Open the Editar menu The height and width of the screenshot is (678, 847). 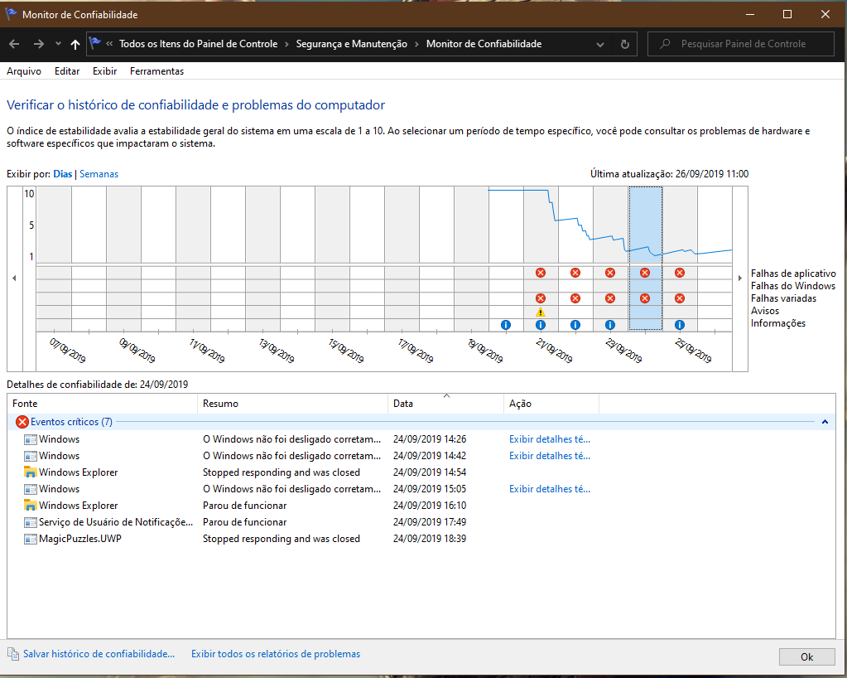[67, 71]
